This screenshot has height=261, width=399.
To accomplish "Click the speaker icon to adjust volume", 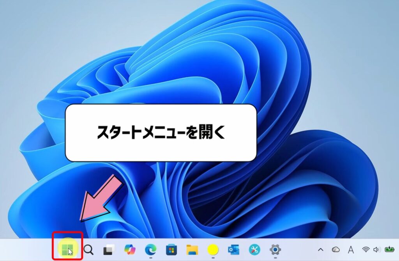I will tap(376, 250).
